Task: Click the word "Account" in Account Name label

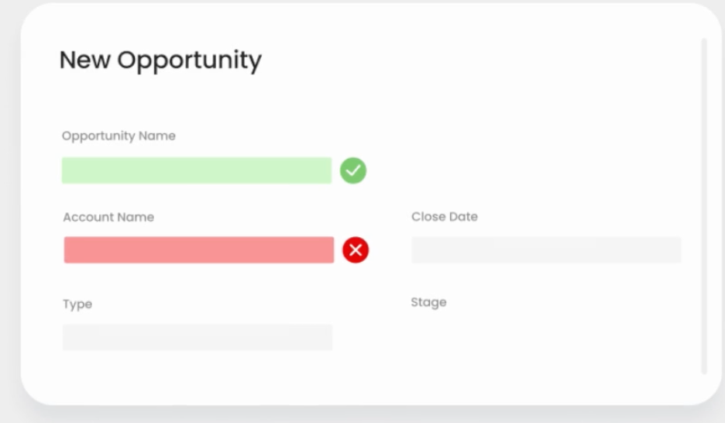Action: tap(88, 217)
